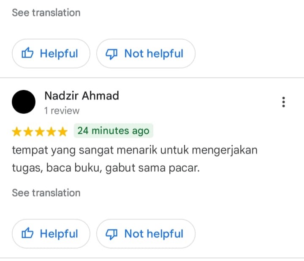The width and height of the screenshot is (304, 261).
Task: Open the Nadzir Ahmad reviewer name
Action: 81,96
